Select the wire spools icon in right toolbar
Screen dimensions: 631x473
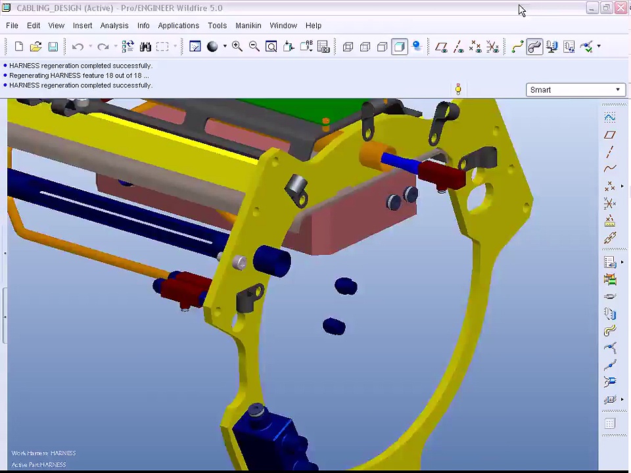pyautogui.click(x=610, y=280)
